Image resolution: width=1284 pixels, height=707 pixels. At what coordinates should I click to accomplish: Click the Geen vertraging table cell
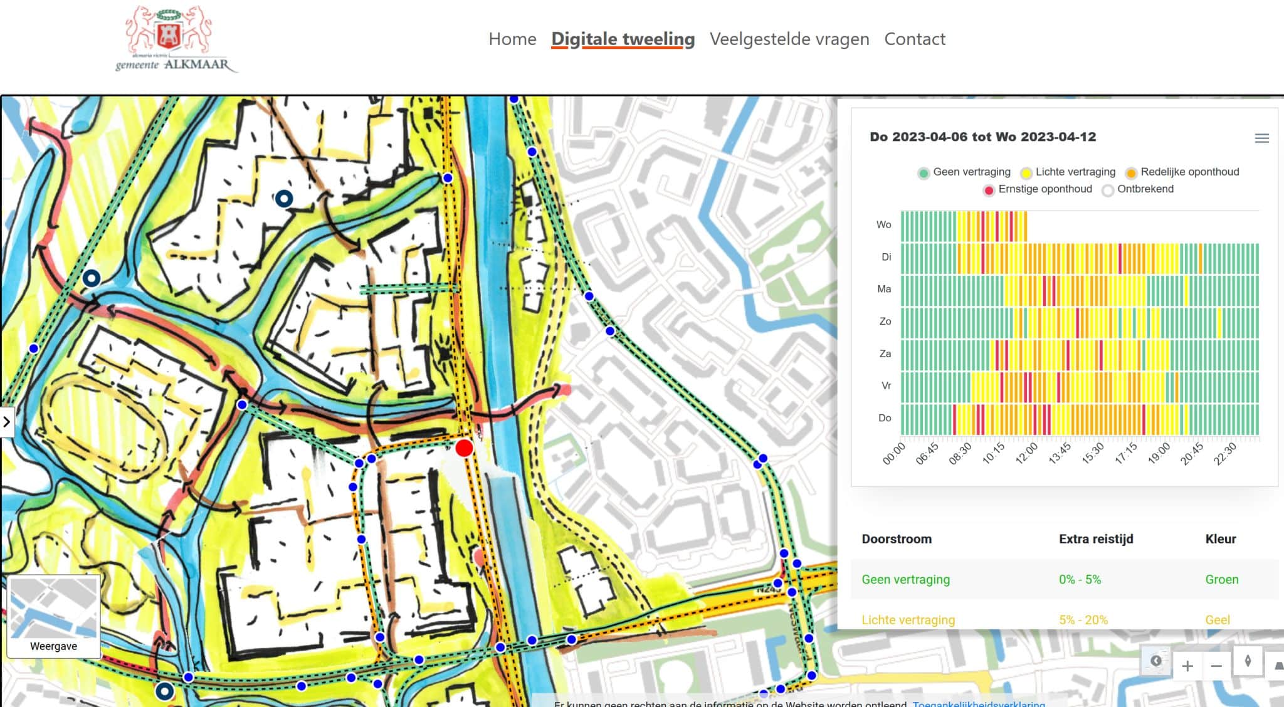tap(905, 580)
